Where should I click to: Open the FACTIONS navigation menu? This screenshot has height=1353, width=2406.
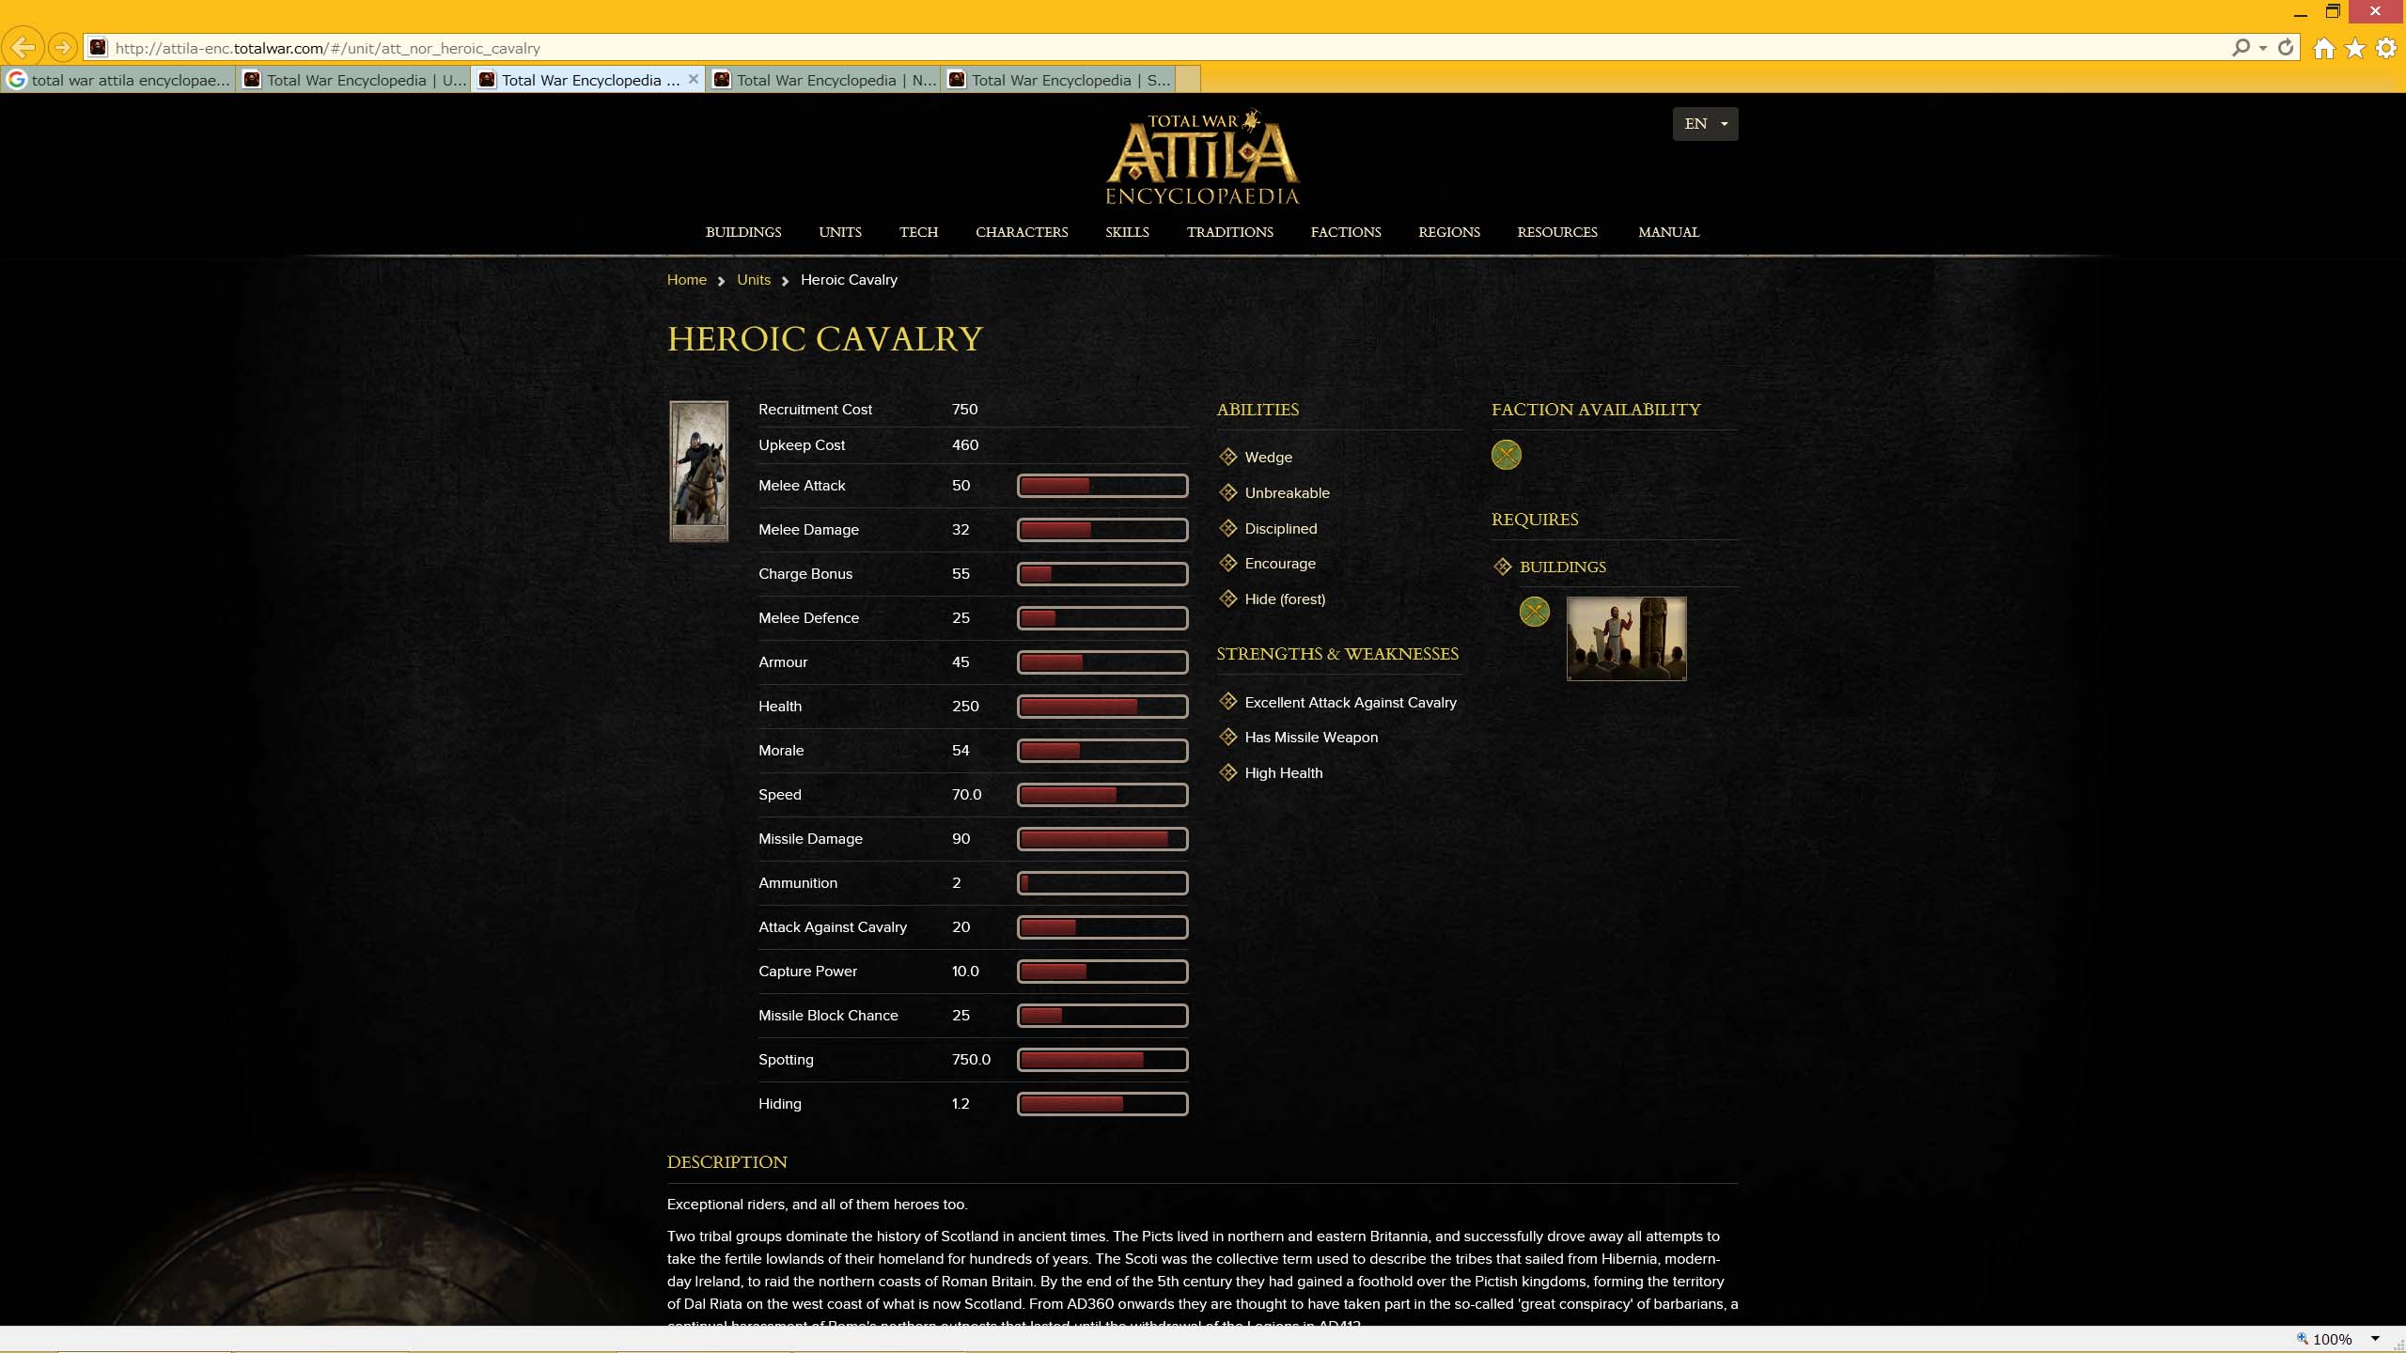pyautogui.click(x=1346, y=232)
